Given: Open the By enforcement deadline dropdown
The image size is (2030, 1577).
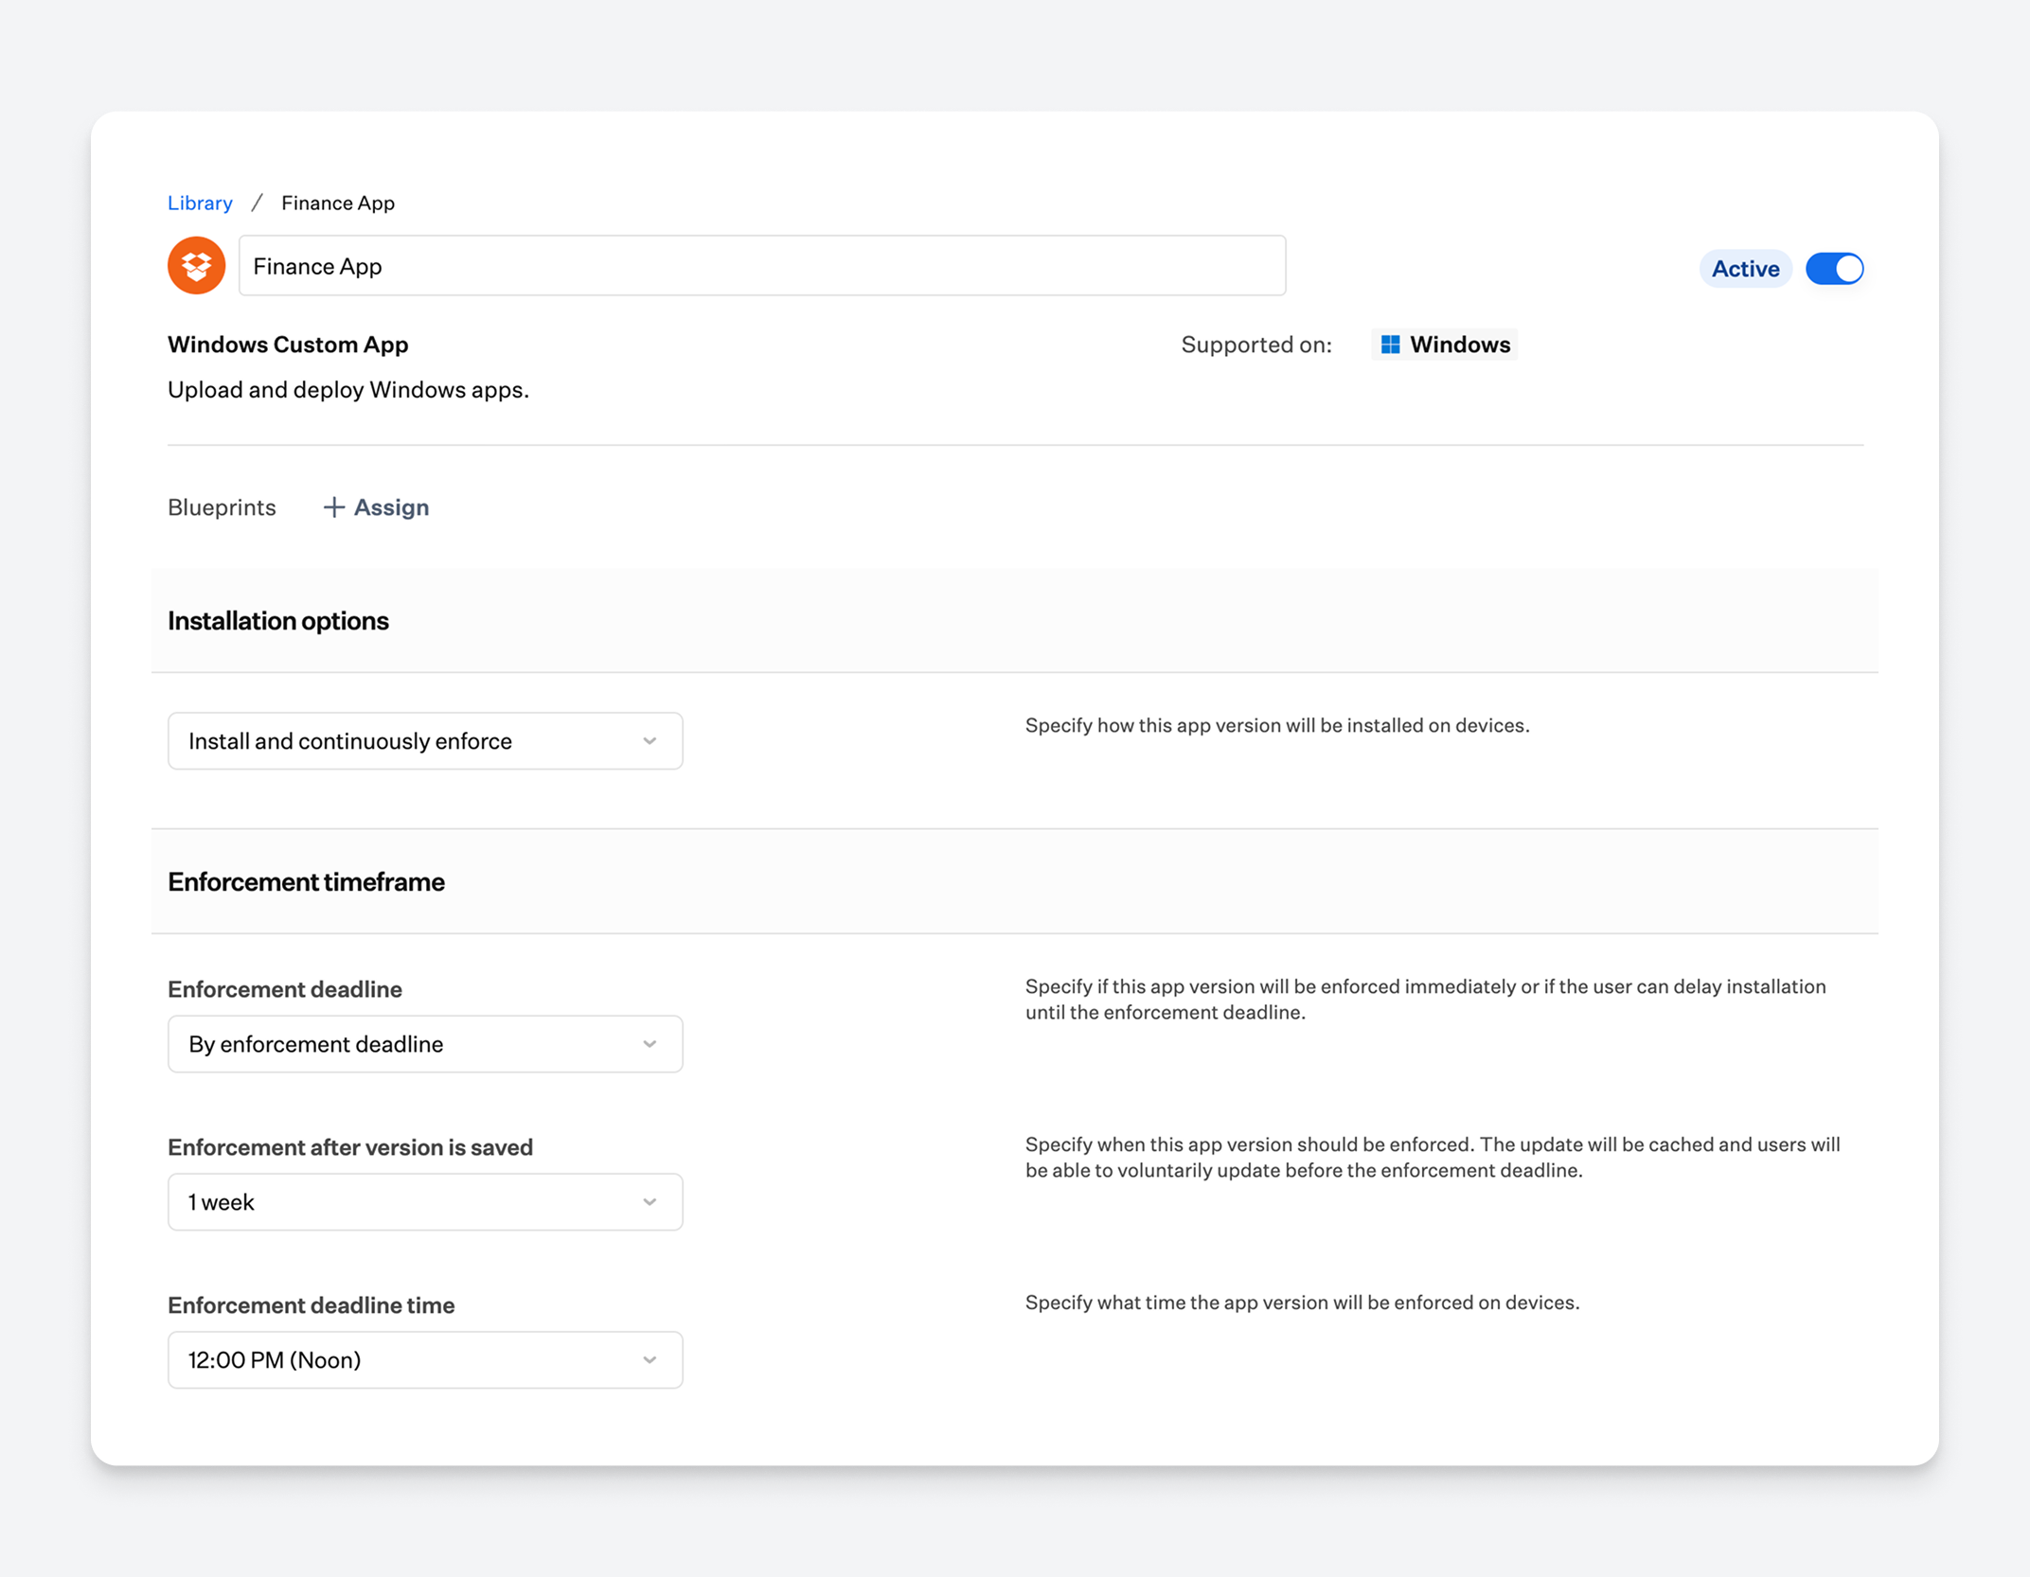Looking at the screenshot, I should pyautogui.click(x=424, y=1044).
